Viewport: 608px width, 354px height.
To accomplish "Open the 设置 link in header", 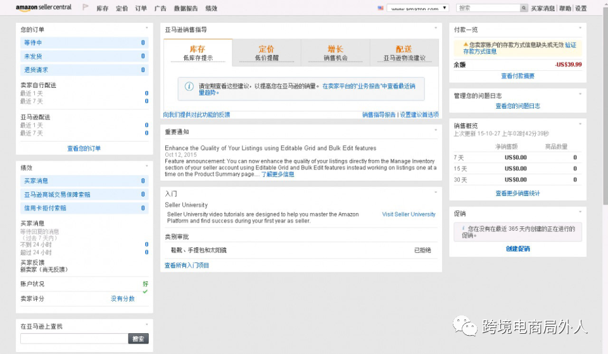I will pos(581,8).
